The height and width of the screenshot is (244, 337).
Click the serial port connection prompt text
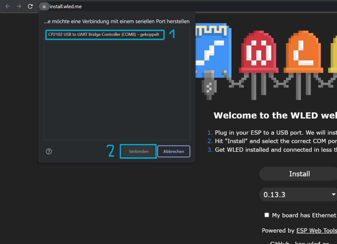click(117, 21)
